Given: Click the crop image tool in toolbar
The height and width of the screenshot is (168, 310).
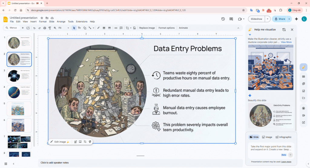Looking at the screenshot, I should [127, 28].
